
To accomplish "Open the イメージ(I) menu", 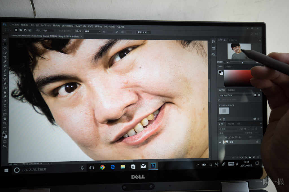I will pyautogui.click(x=35, y=25).
